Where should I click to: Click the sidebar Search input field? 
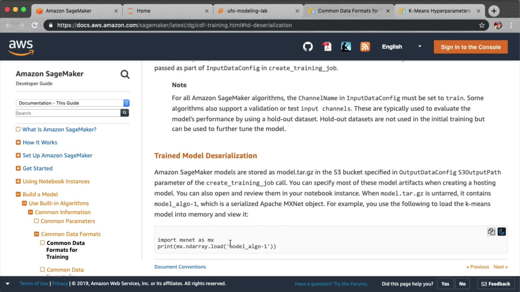pos(68,113)
